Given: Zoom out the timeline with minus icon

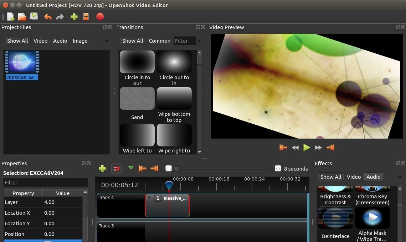Looking at the screenshot, I should 278,169.
